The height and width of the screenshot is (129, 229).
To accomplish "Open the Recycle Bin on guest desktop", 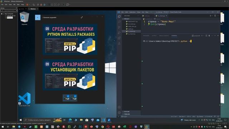I will click(24, 18).
